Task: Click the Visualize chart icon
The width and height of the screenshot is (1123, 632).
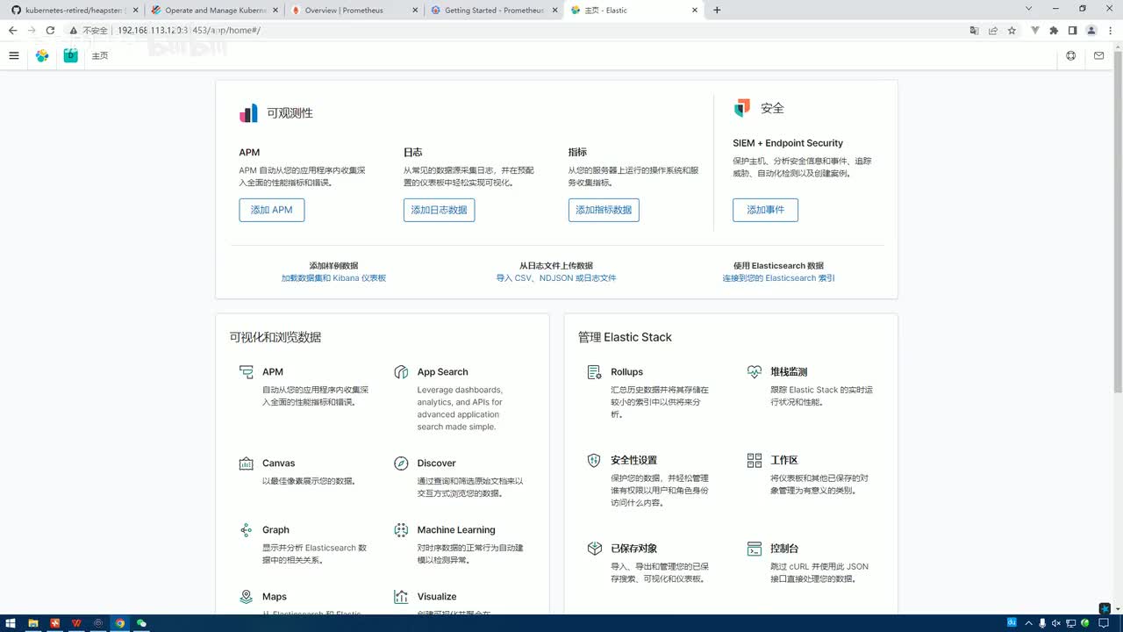Action: click(401, 597)
